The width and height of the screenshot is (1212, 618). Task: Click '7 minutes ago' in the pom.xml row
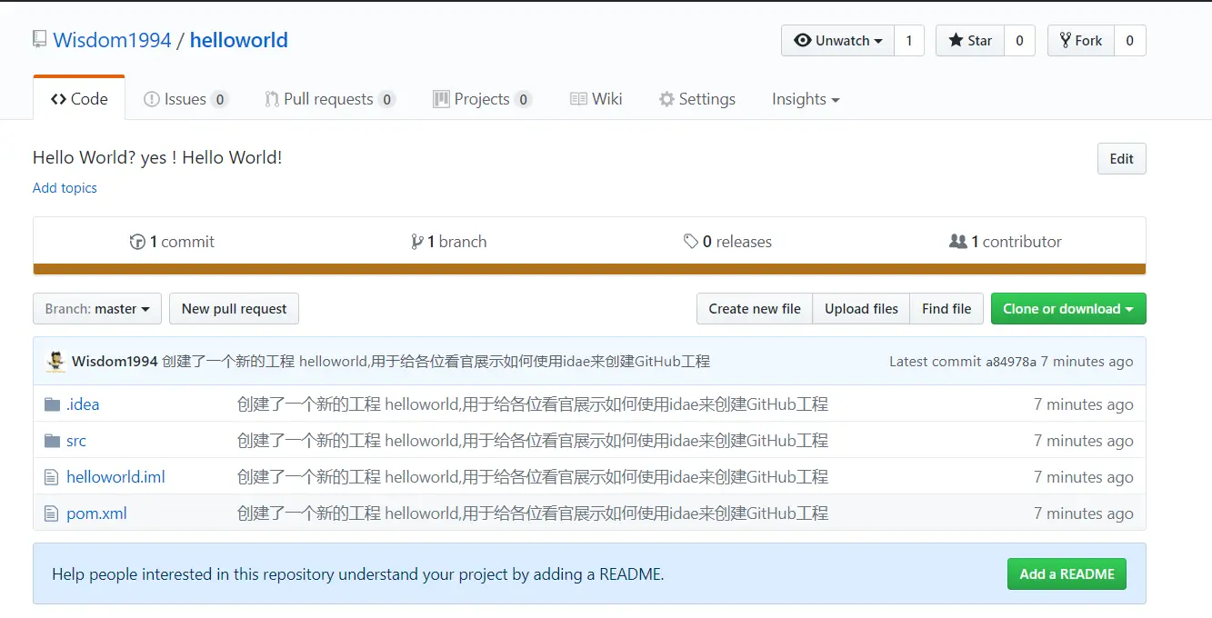(x=1084, y=513)
